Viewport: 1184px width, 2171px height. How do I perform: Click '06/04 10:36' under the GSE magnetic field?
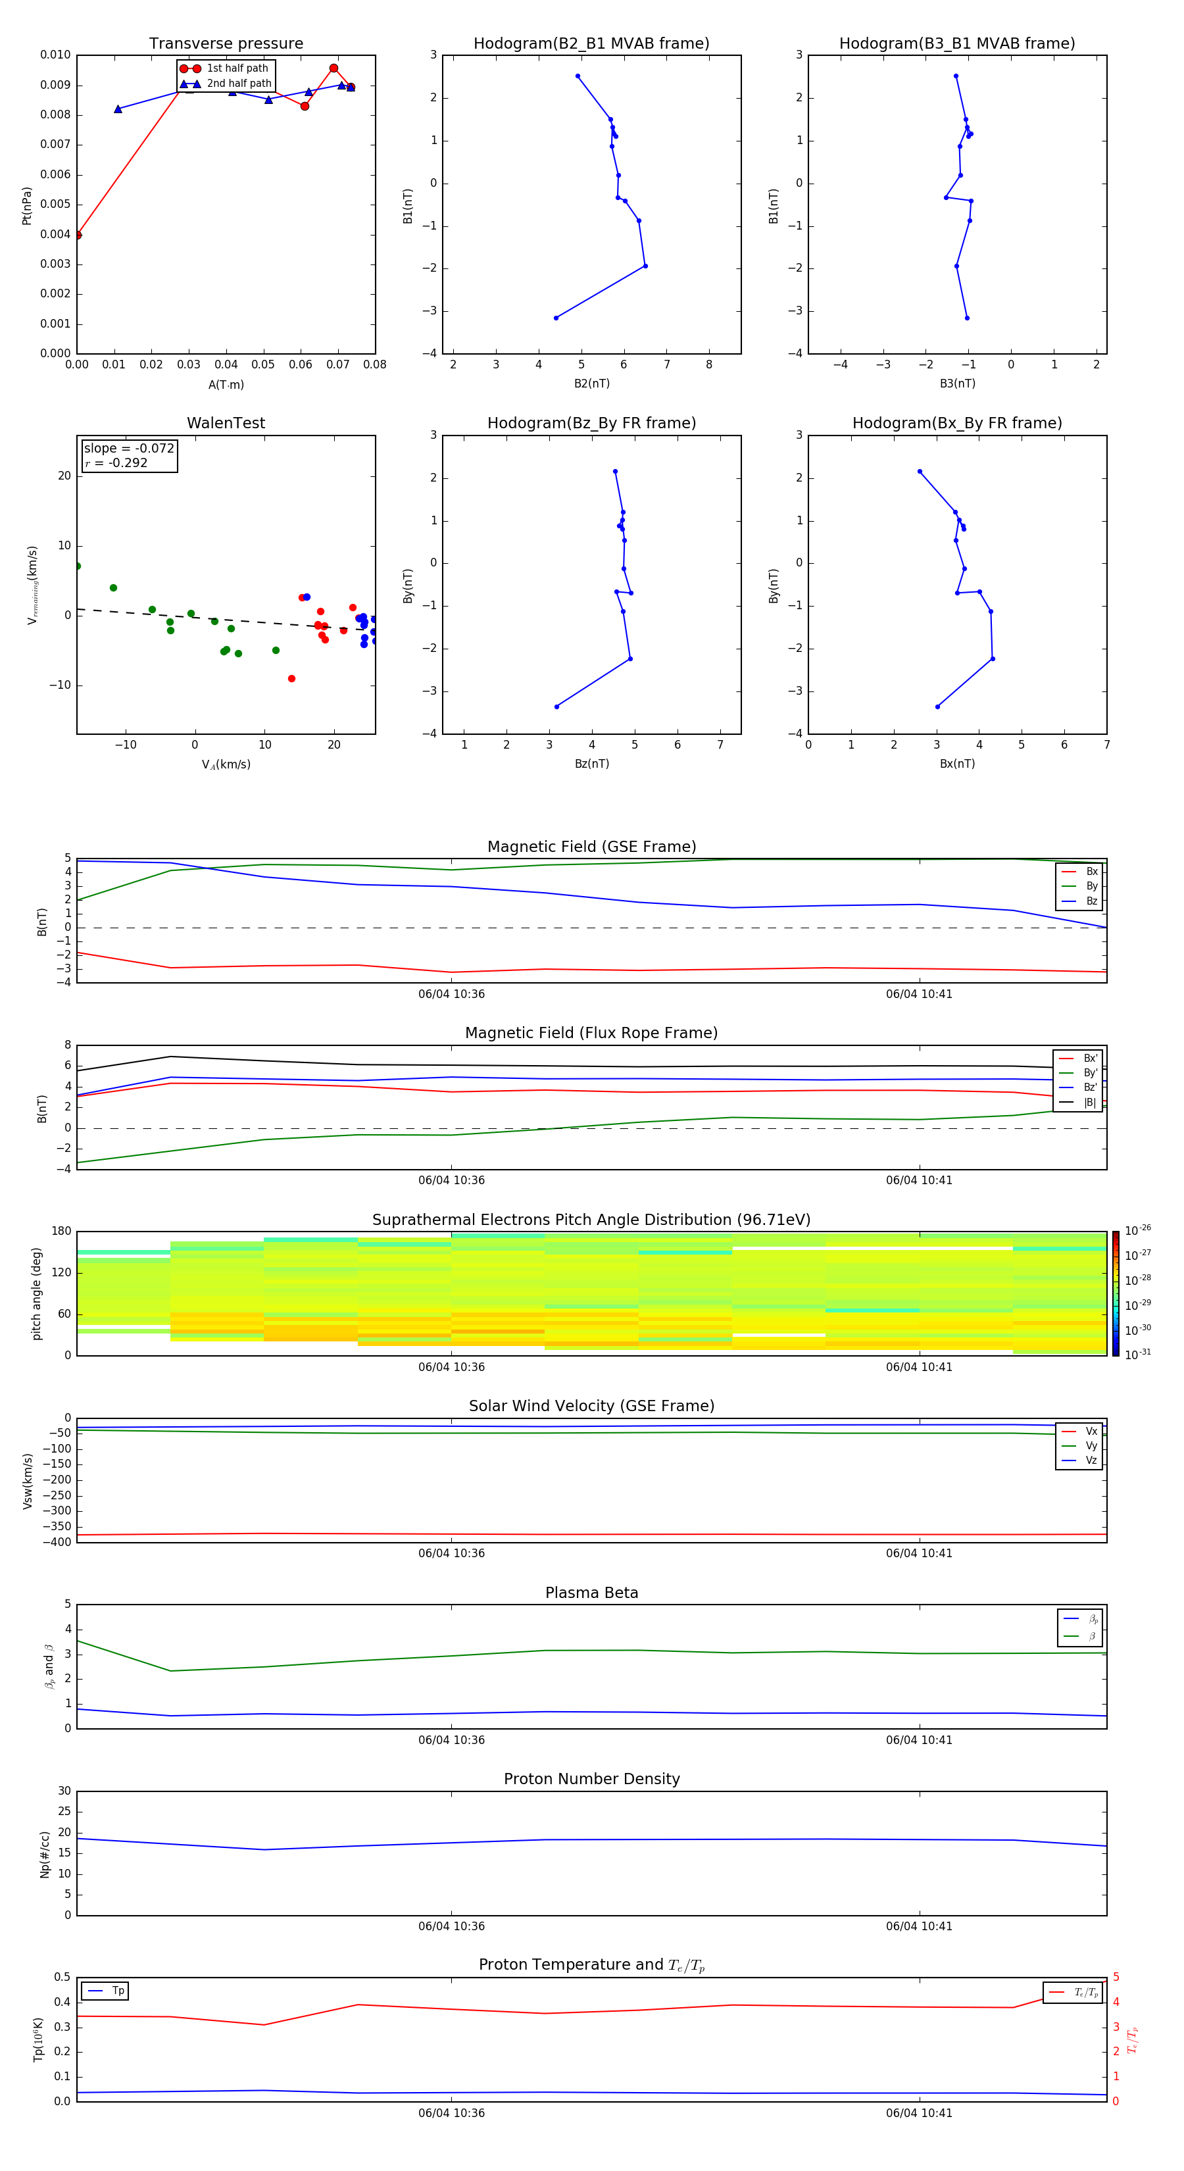click(452, 995)
